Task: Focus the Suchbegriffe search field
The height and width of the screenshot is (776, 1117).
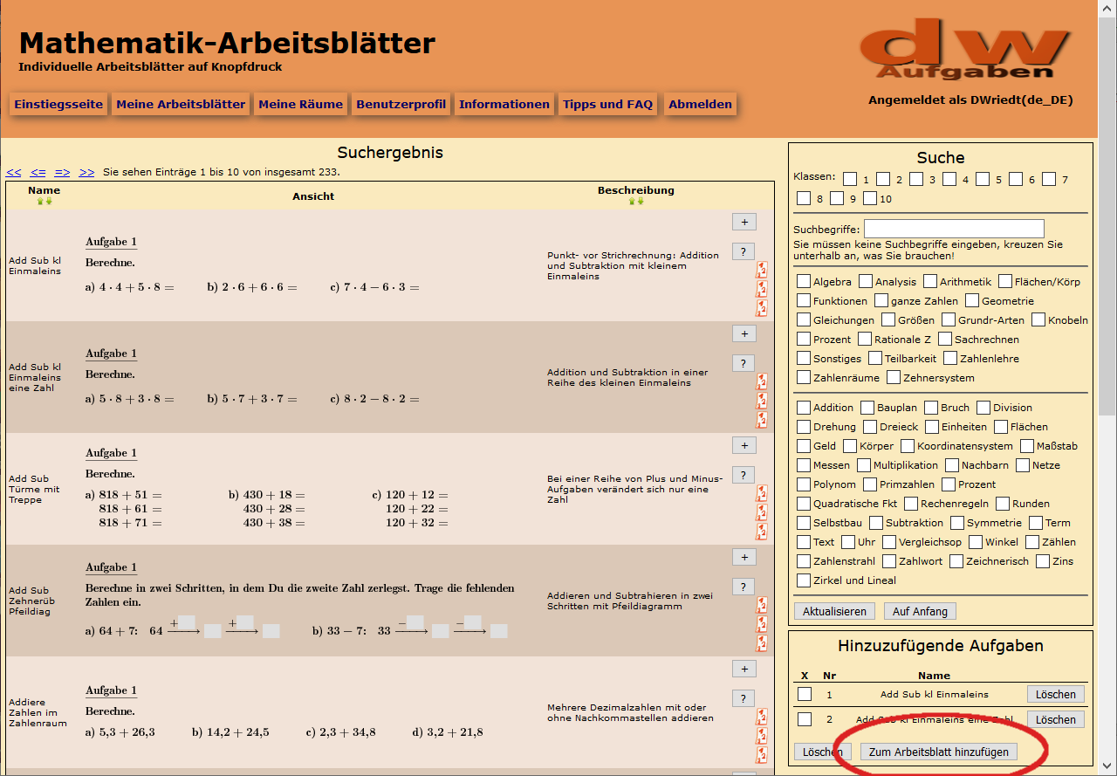Action: coord(954,229)
